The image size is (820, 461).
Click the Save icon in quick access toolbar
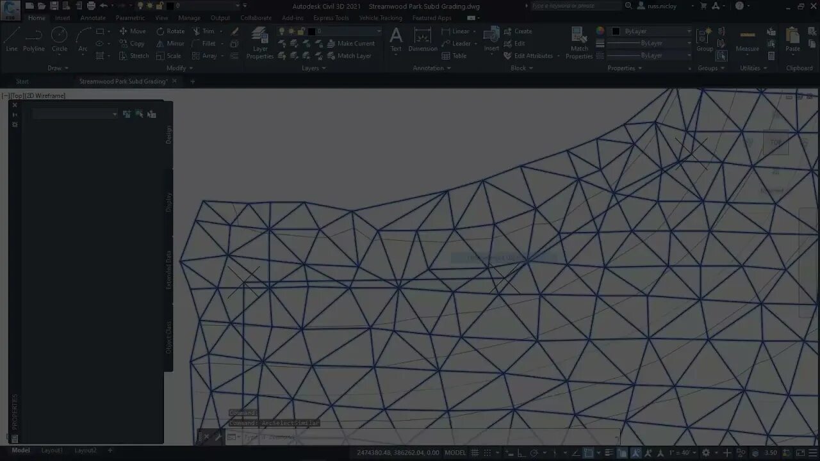[54, 6]
